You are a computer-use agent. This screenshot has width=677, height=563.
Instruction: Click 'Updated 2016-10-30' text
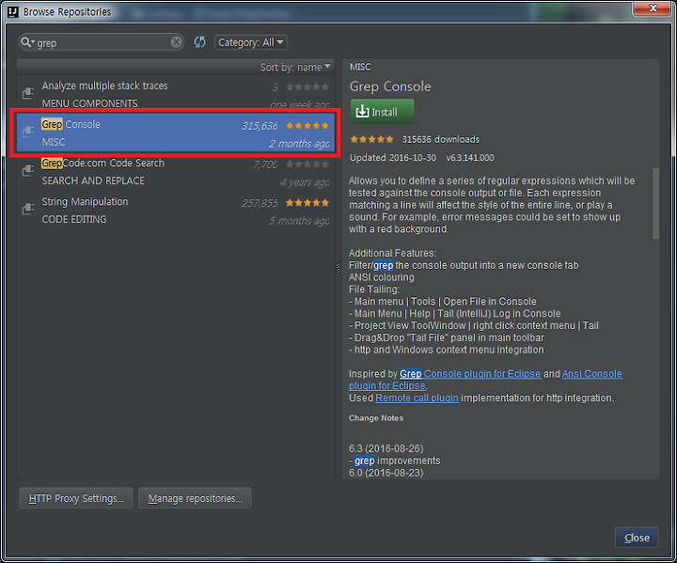click(393, 158)
